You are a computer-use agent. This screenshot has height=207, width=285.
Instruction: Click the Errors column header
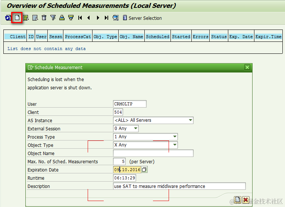point(200,37)
